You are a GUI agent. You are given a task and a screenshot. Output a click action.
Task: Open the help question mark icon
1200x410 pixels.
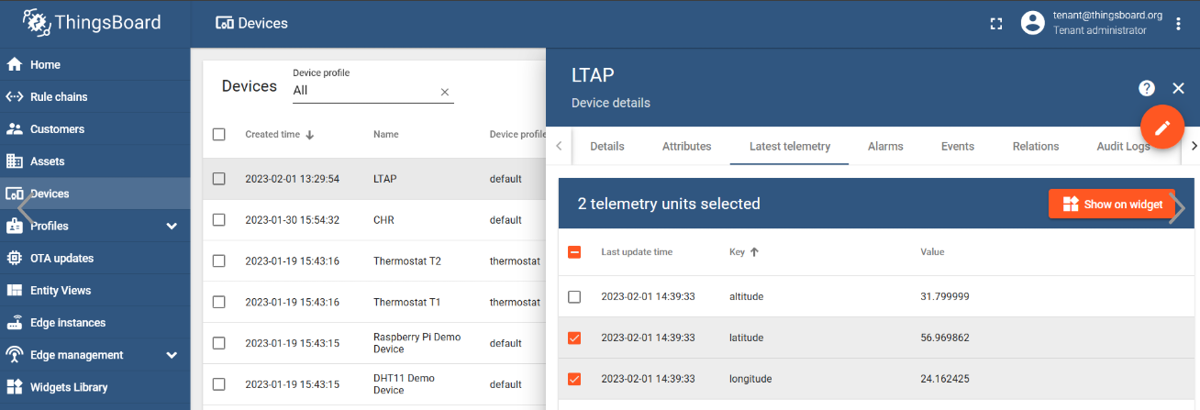(1146, 88)
